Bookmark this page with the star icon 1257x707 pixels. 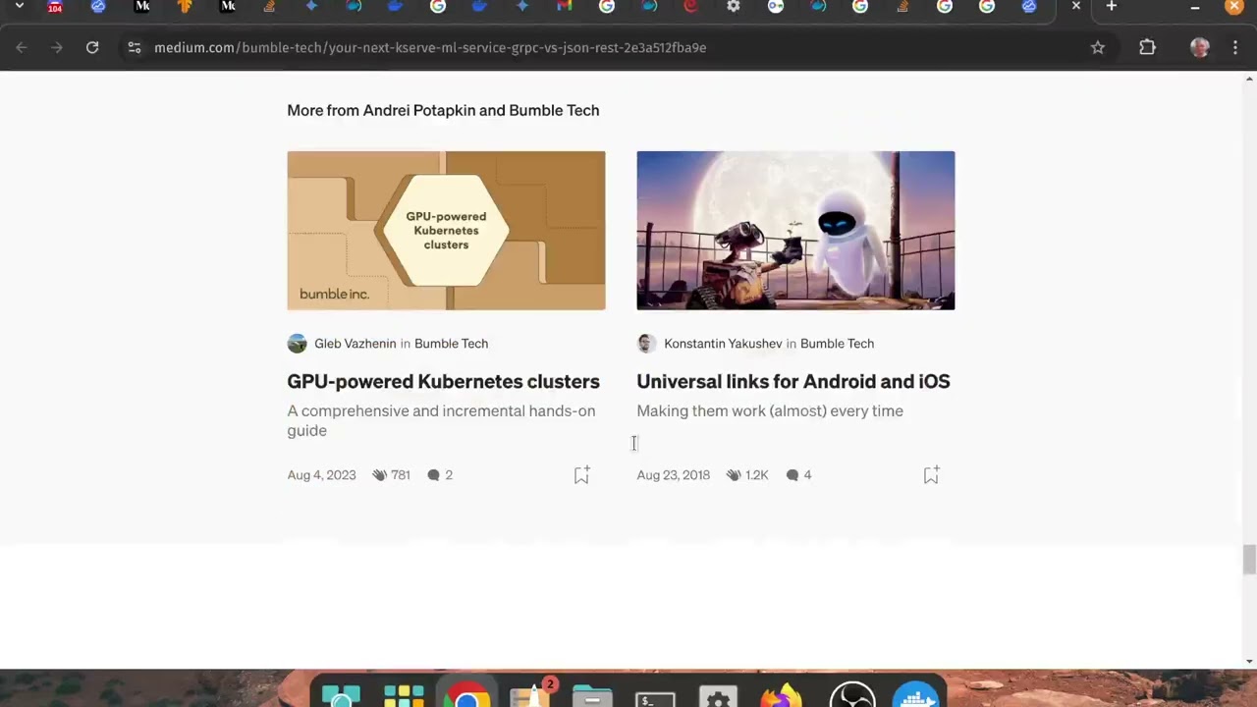(1098, 47)
